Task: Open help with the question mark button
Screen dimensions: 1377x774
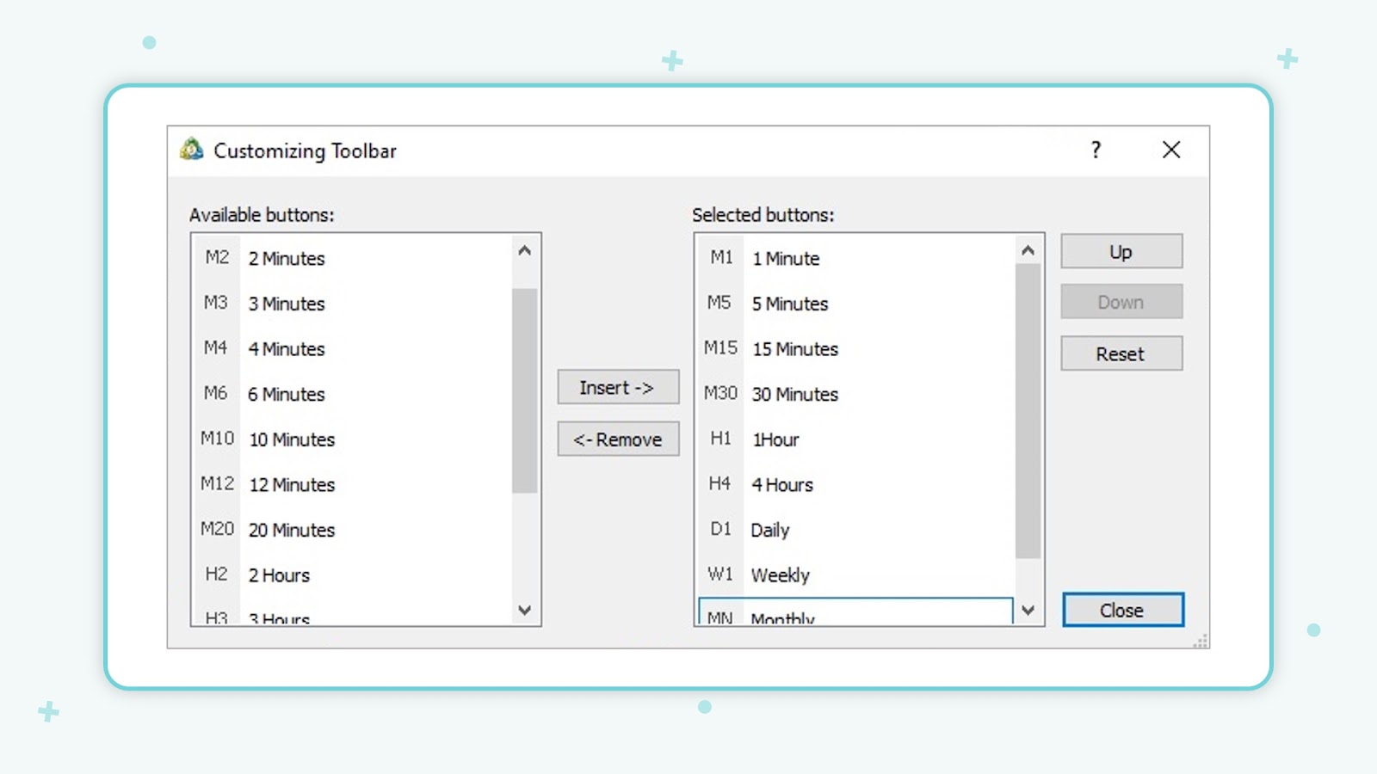Action: (x=1096, y=150)
